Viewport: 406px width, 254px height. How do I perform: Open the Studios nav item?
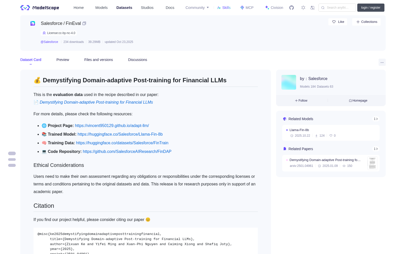coord(147,8)
